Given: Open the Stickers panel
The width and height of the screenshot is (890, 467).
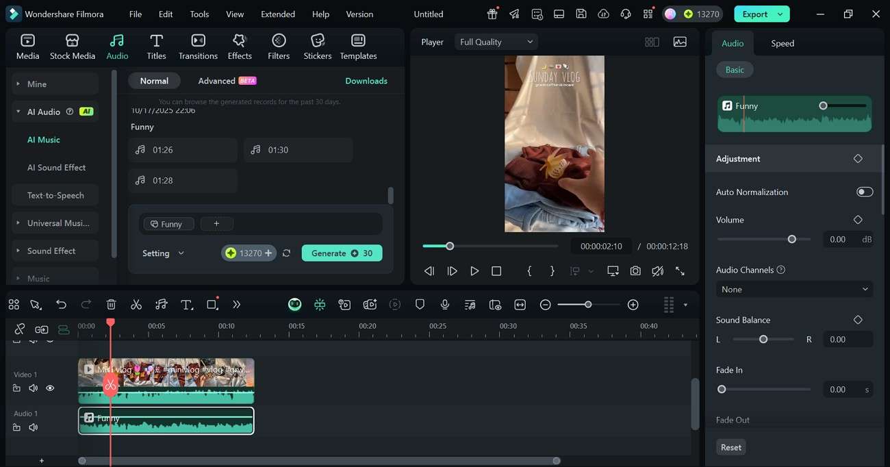Looking at the screenshot, I should [x=318, y=47].
